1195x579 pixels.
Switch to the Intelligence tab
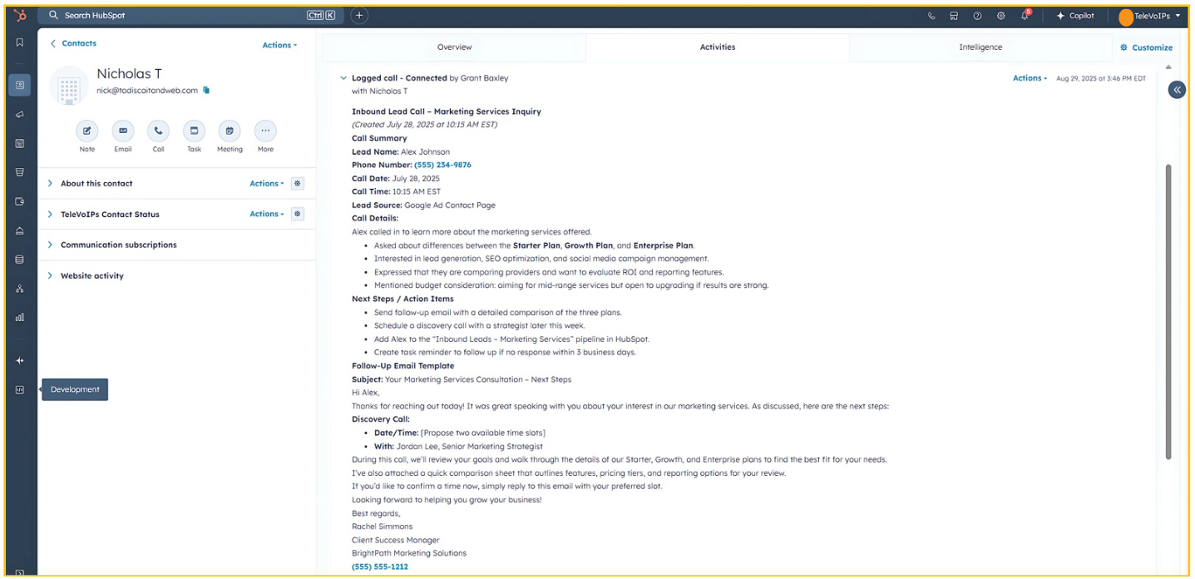click(x=980, y=47)
